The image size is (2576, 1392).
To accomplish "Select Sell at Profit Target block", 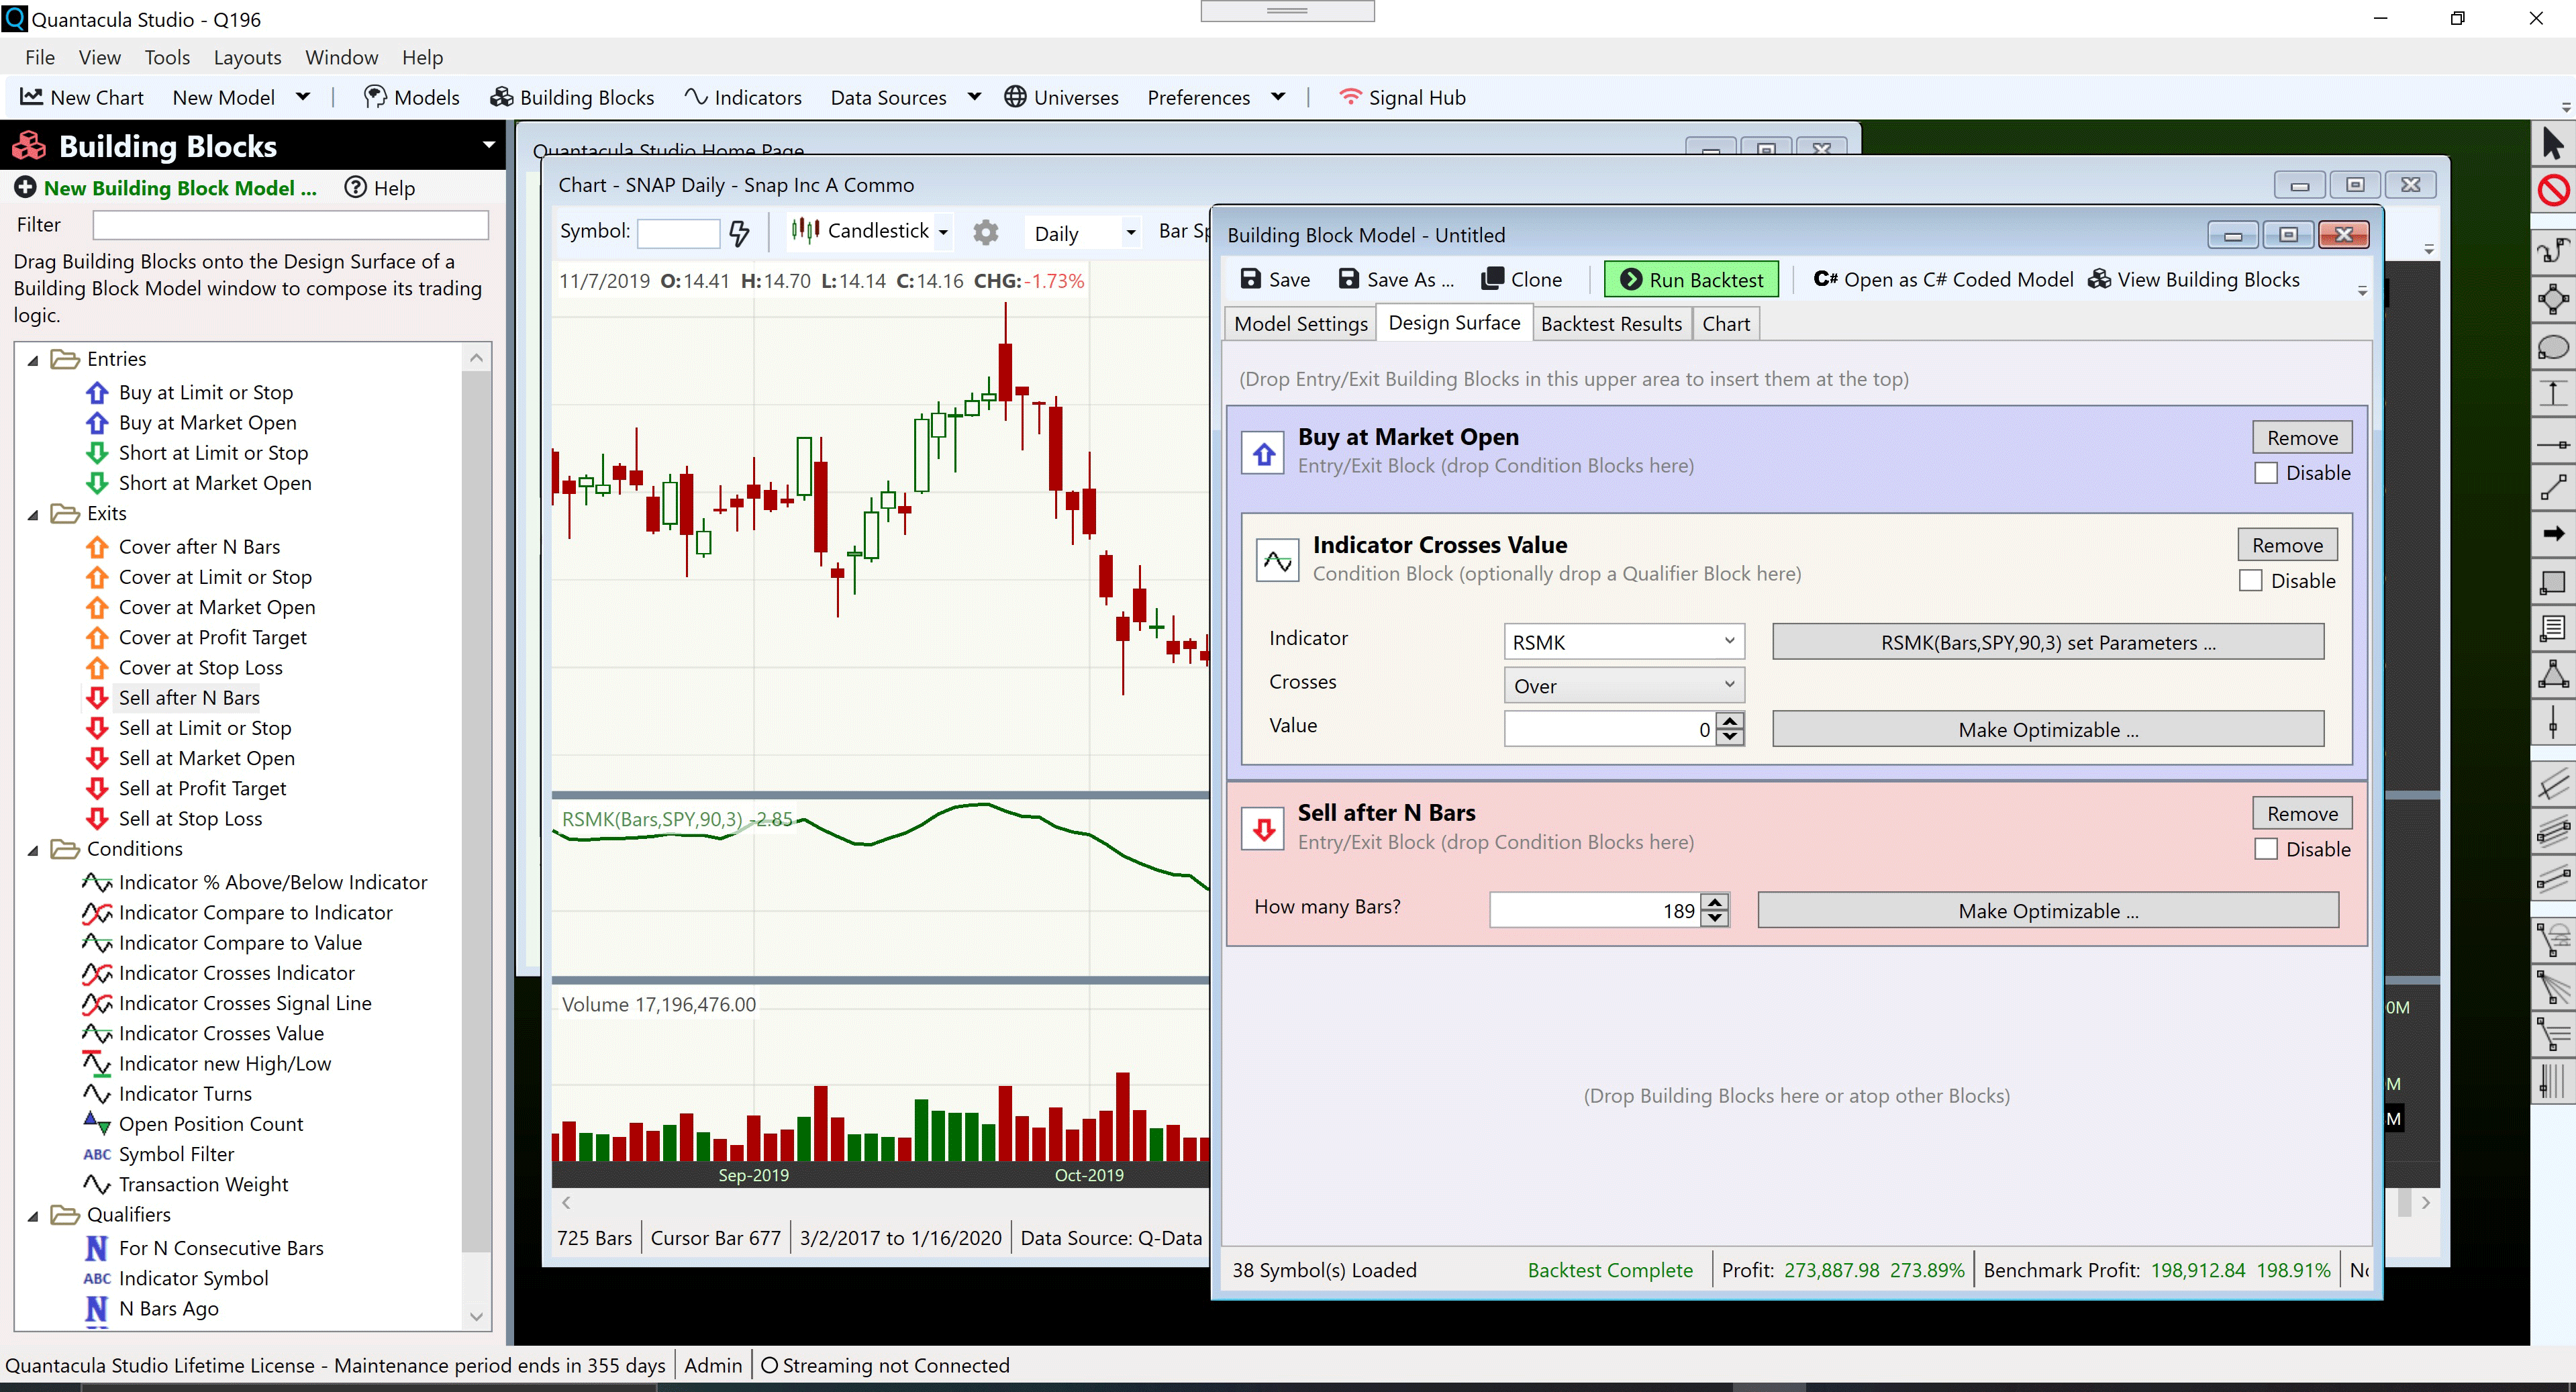I will click(202, 788).
